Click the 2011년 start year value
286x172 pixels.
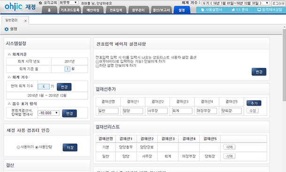coord(70,61)
